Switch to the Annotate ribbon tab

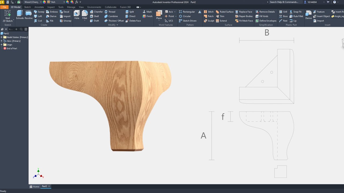click(x=39, y=7)
